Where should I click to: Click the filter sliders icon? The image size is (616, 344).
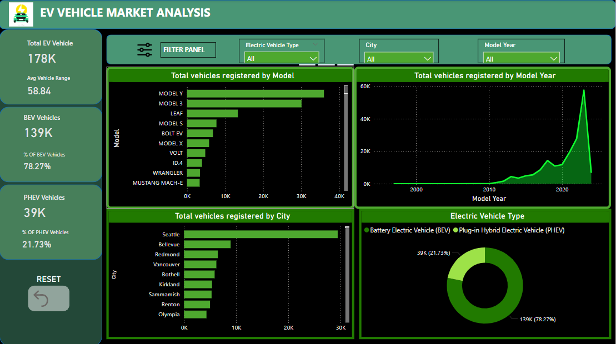pyautogui.click(x=144, y=50)
